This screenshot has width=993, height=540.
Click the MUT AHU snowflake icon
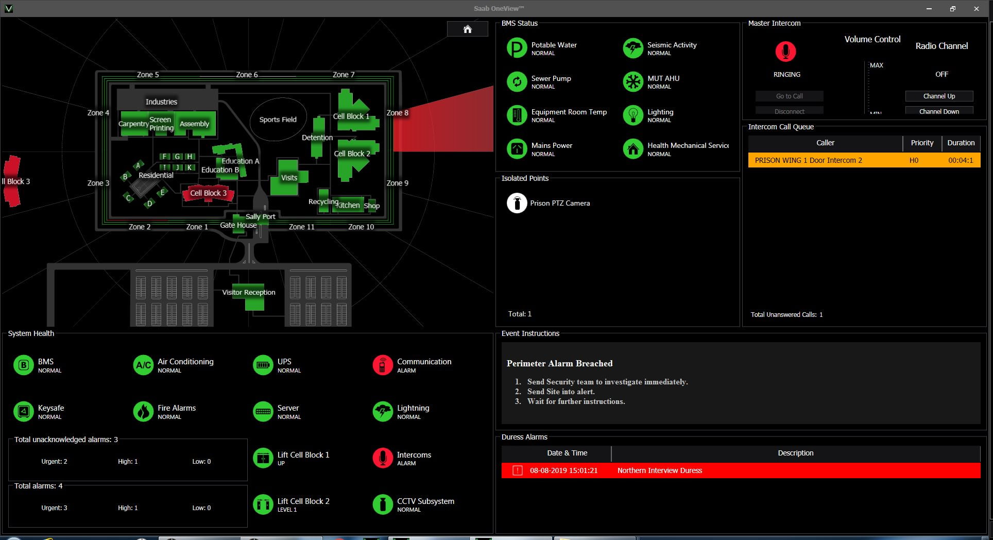[x=632, y=82]
